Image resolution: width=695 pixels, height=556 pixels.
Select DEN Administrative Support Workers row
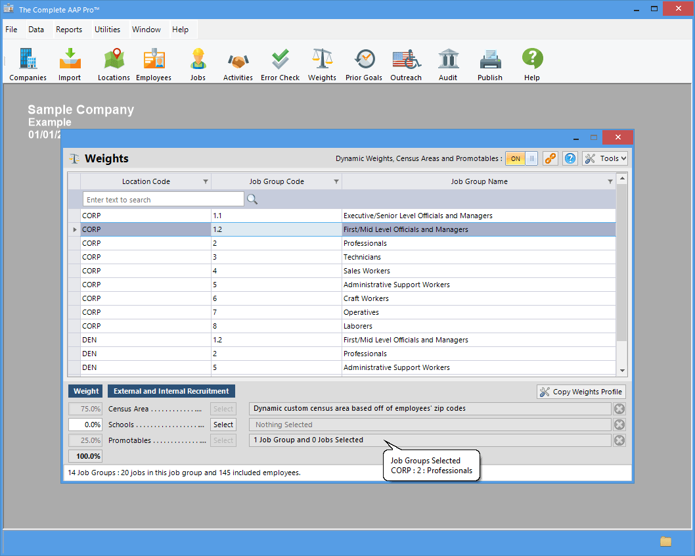click(x=342, y=367)
